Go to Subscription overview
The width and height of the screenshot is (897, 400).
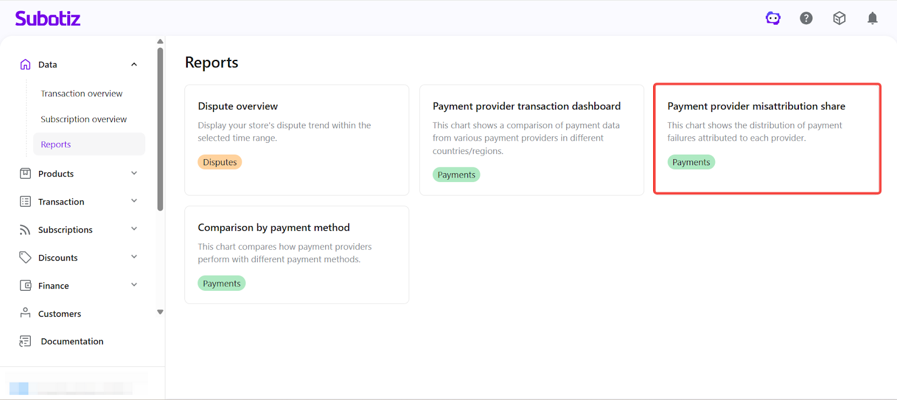coord(84,119)
